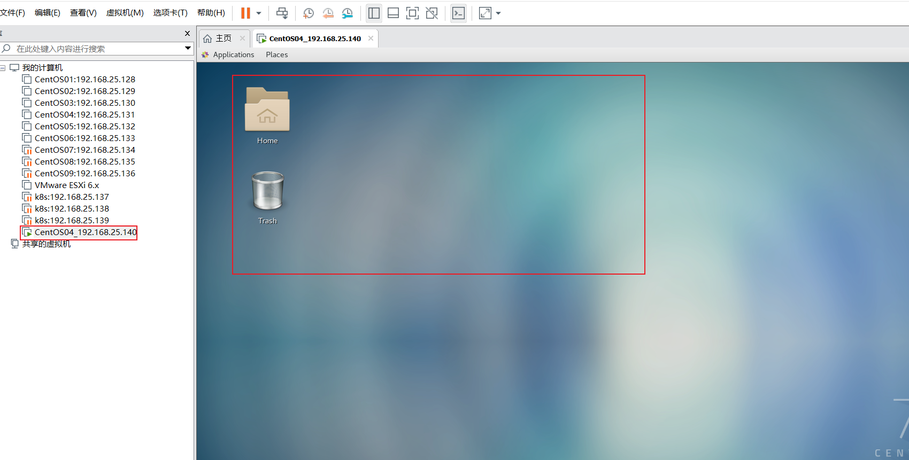909x460 pixels.
Task: Close the 主页 tab
Action: 242,38
